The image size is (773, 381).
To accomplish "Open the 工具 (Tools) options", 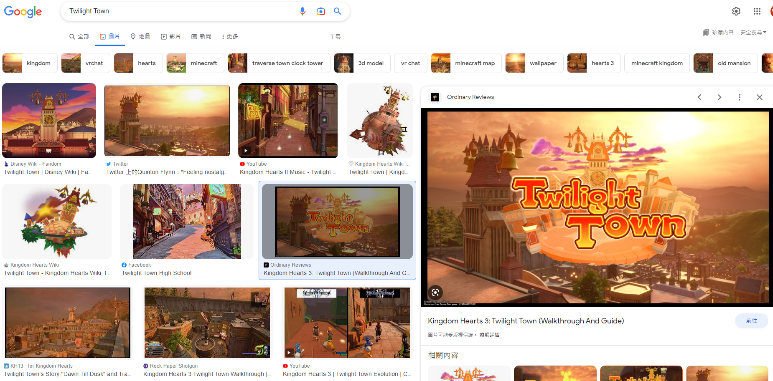I will click(x=335, y=37).
